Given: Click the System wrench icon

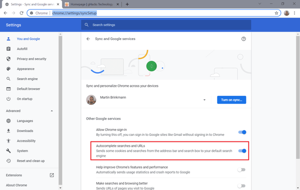Looking at the screenshot, I should [8, 151].
